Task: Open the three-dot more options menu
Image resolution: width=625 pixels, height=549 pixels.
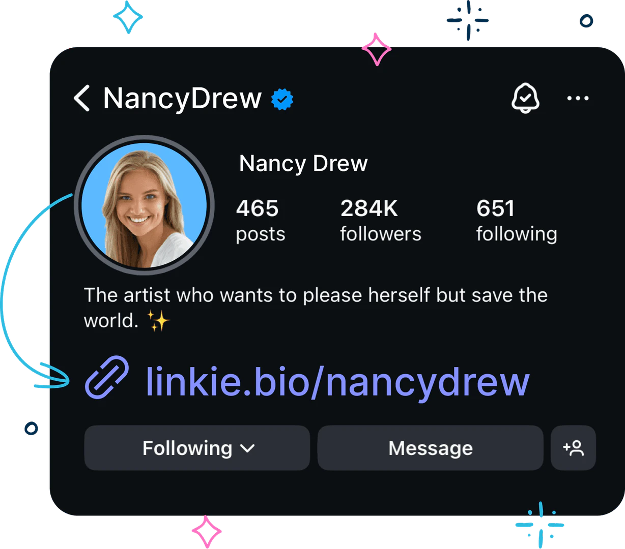Action: (x=578, y=98)
